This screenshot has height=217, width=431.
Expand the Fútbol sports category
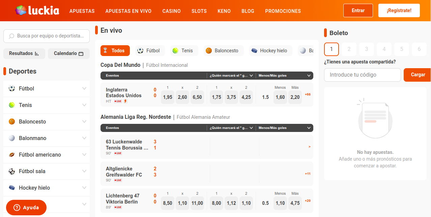(84, 88)
